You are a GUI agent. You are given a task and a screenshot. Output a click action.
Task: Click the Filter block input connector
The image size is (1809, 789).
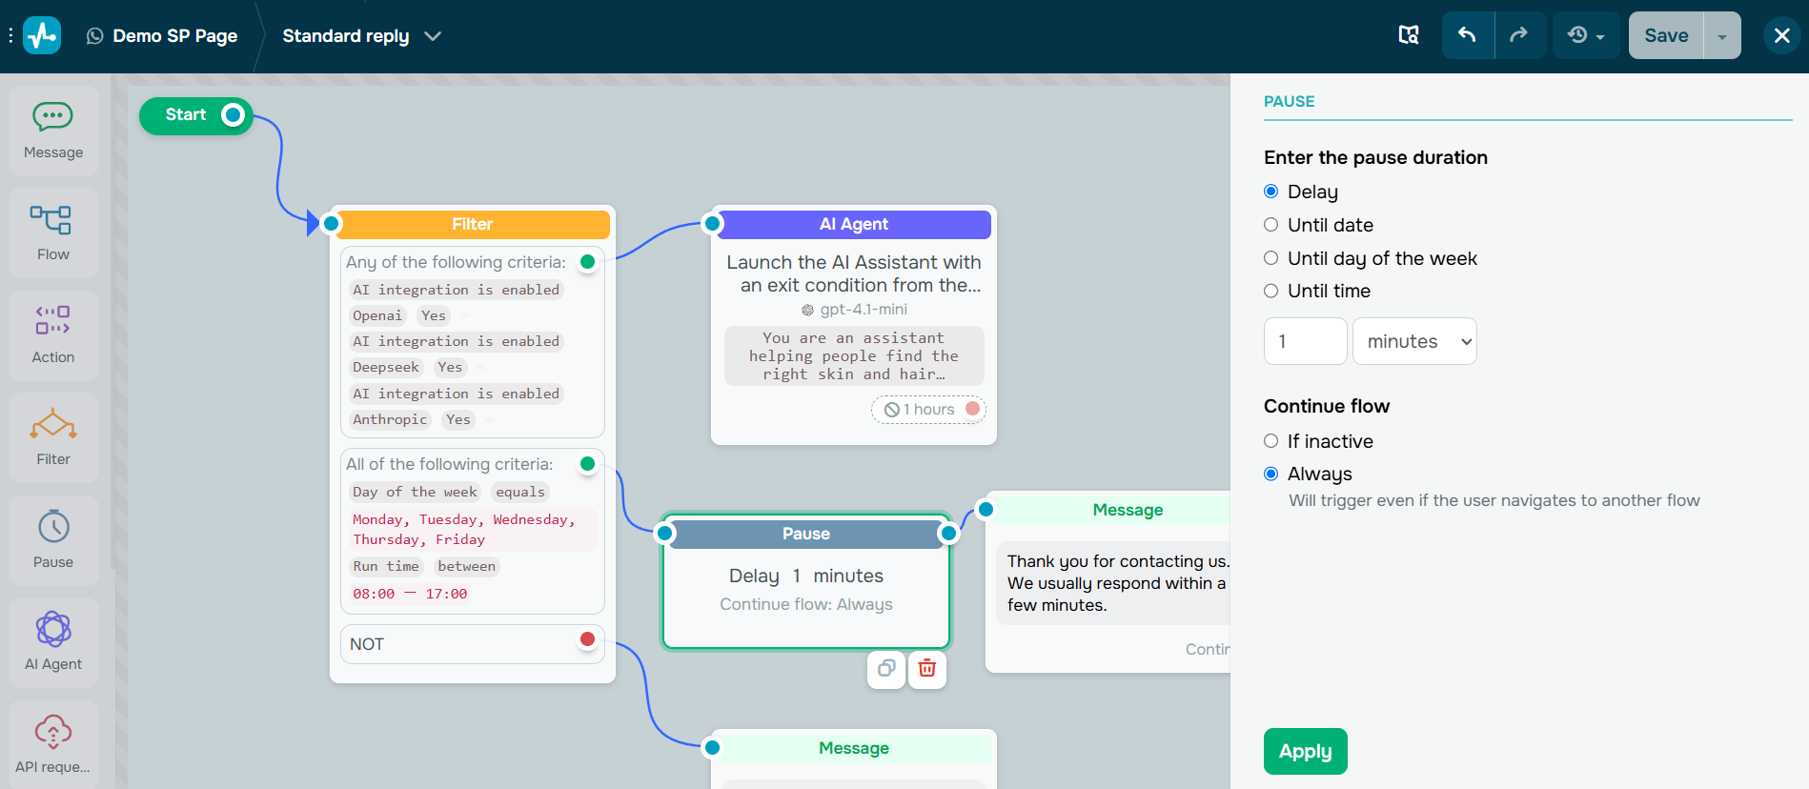331,224
